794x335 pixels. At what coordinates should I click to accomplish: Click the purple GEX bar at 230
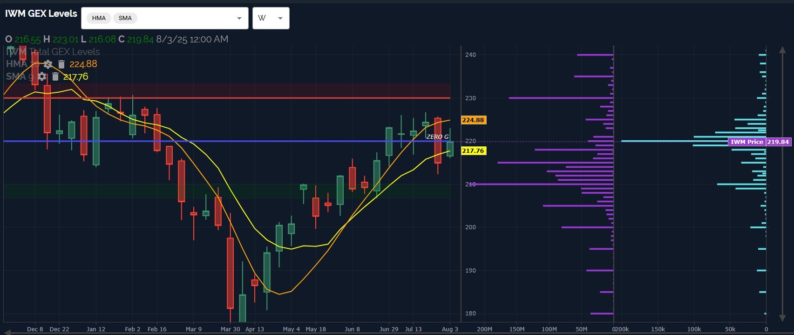click(561, 98)
